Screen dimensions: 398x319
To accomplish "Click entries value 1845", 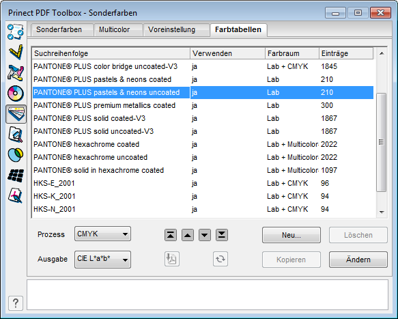I will [329, 66].
